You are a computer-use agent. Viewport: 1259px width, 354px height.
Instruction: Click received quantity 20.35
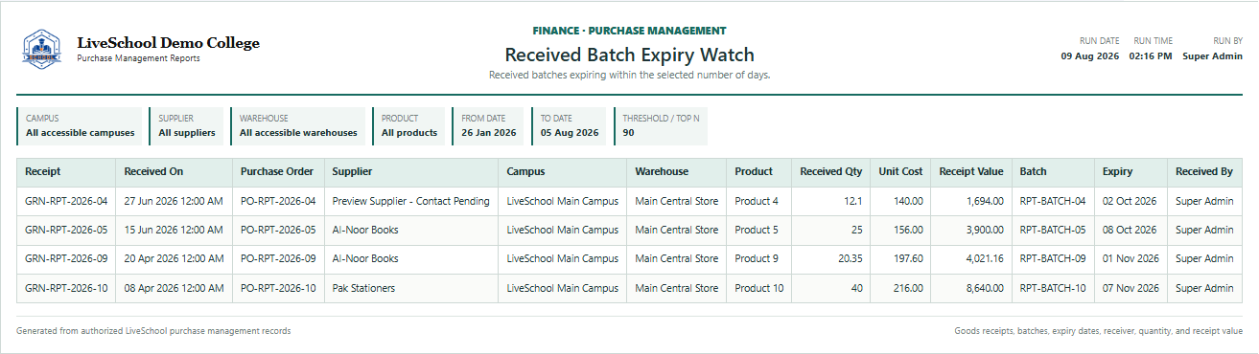coord(850,259)
